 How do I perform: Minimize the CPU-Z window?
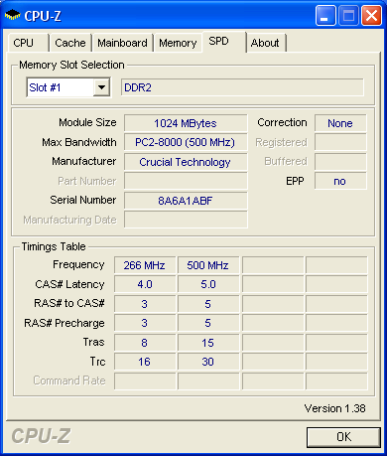pos(325,16)
